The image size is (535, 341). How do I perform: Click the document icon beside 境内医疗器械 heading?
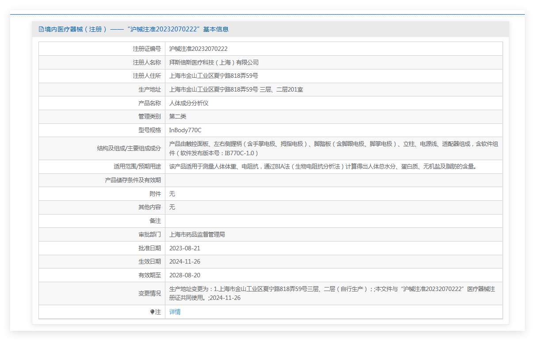pos(41,29)
